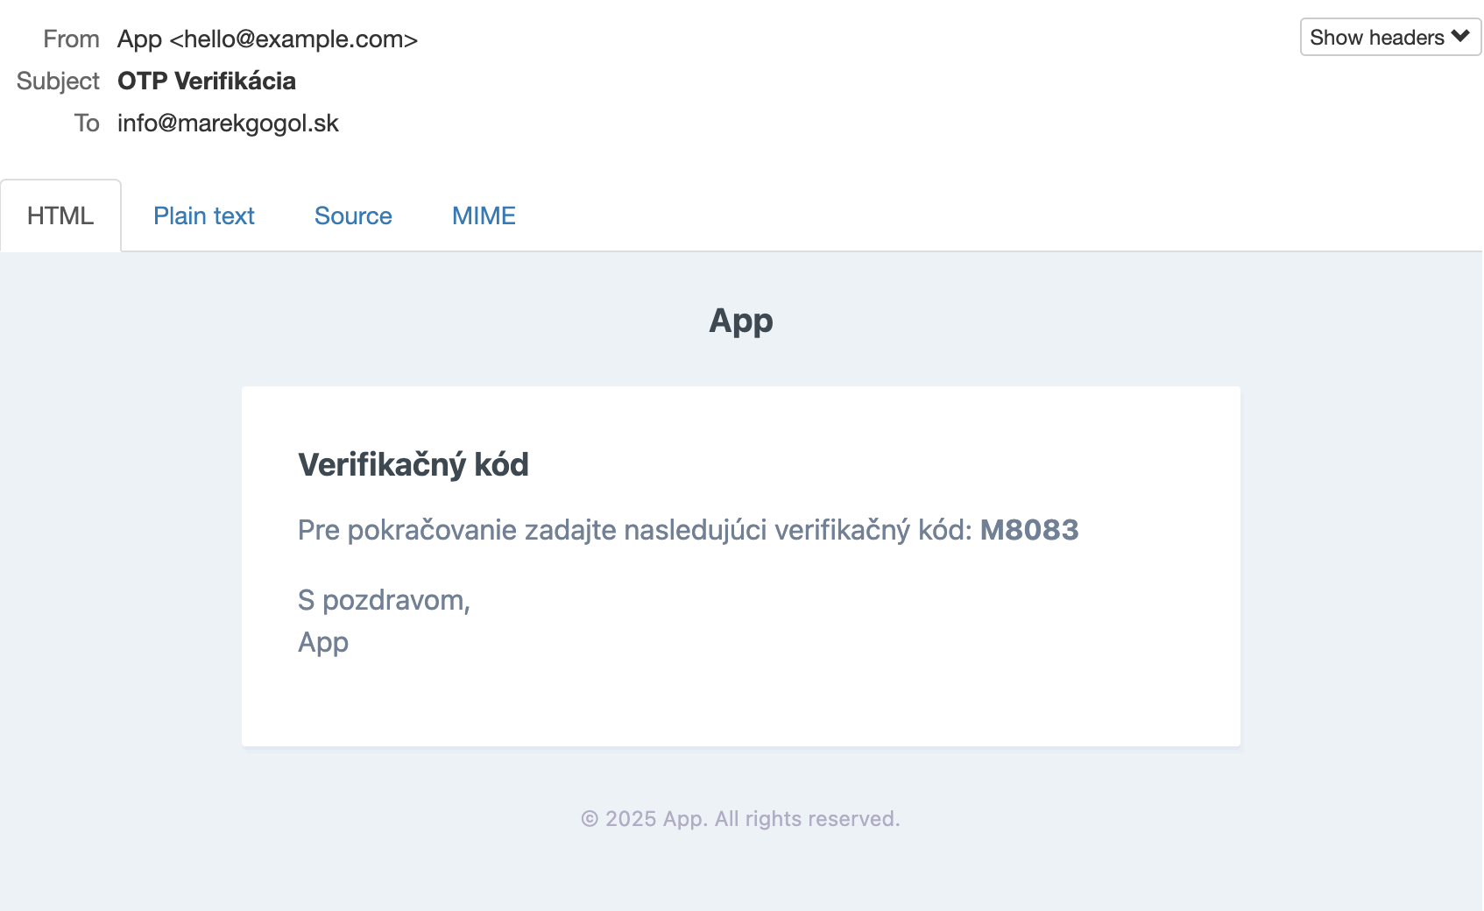Open the Plain text tab
This screenshot has height=911, width=1484.
(x=204, y=215)
